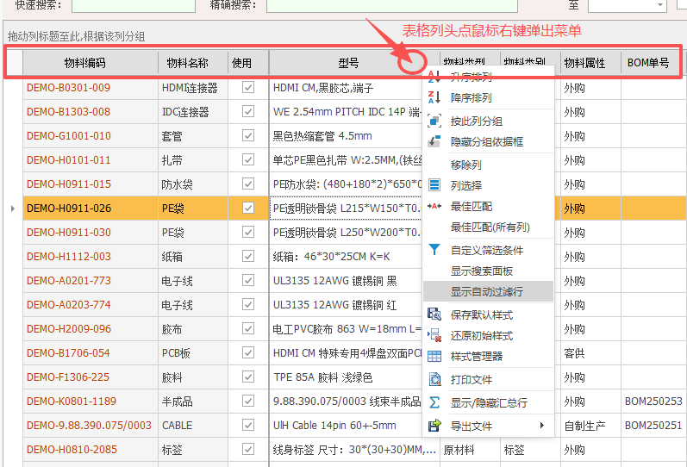Click the 物料属性 column header
687x467 pixels.
[590, 63]
